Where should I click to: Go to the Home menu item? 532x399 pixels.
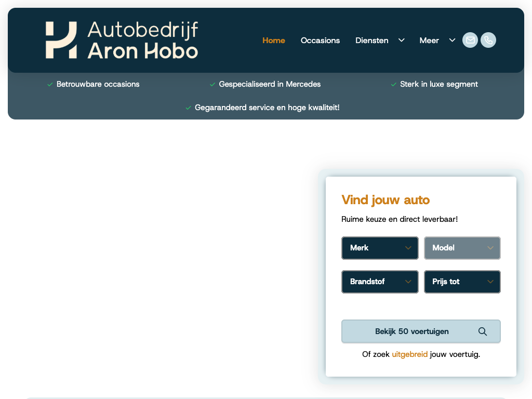click(274, 41)
